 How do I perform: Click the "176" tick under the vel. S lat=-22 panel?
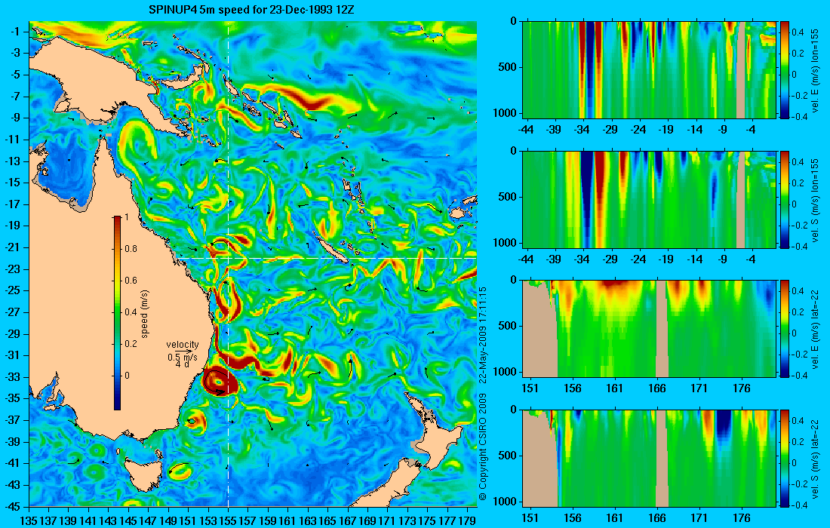click(x=742, y=517)
